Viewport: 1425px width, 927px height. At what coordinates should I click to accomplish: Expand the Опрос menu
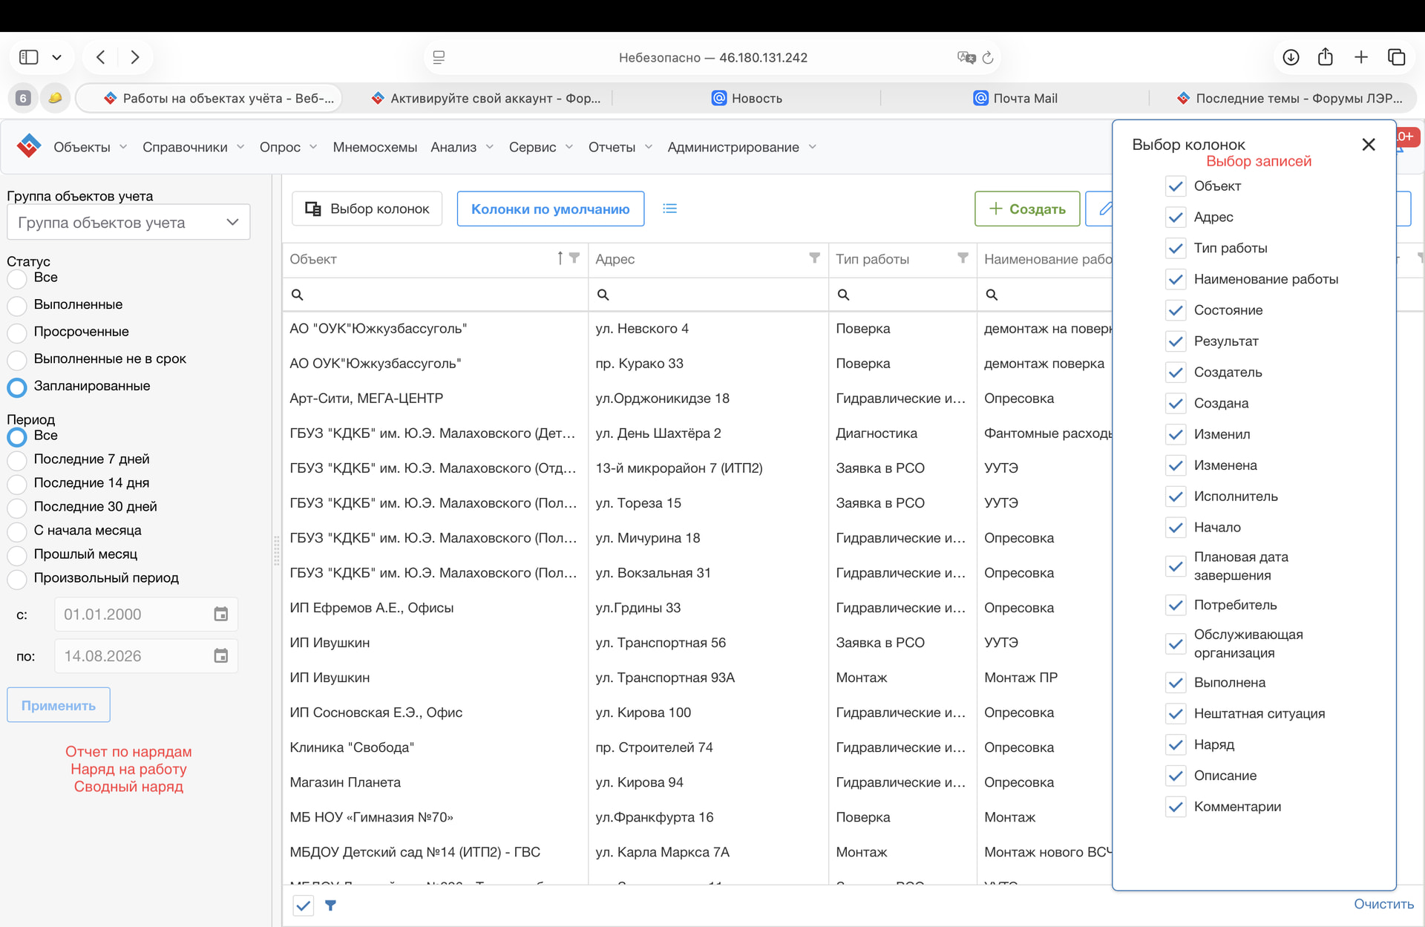(x=288, y=147)
